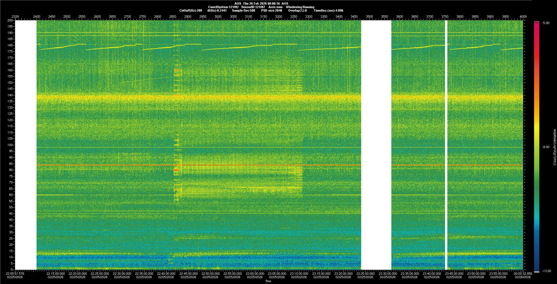Image resolution: width=557 pixels, height=284 pixels.
Task: Click the 140 Hz frequency axis tick label
Action: pyautogui.click(x=10, y=95)
